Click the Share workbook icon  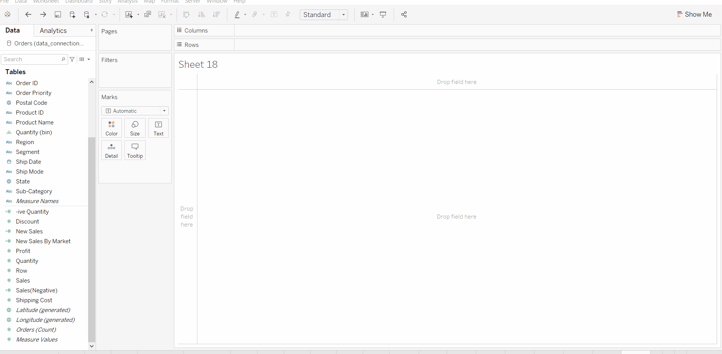tap(404, 14)
